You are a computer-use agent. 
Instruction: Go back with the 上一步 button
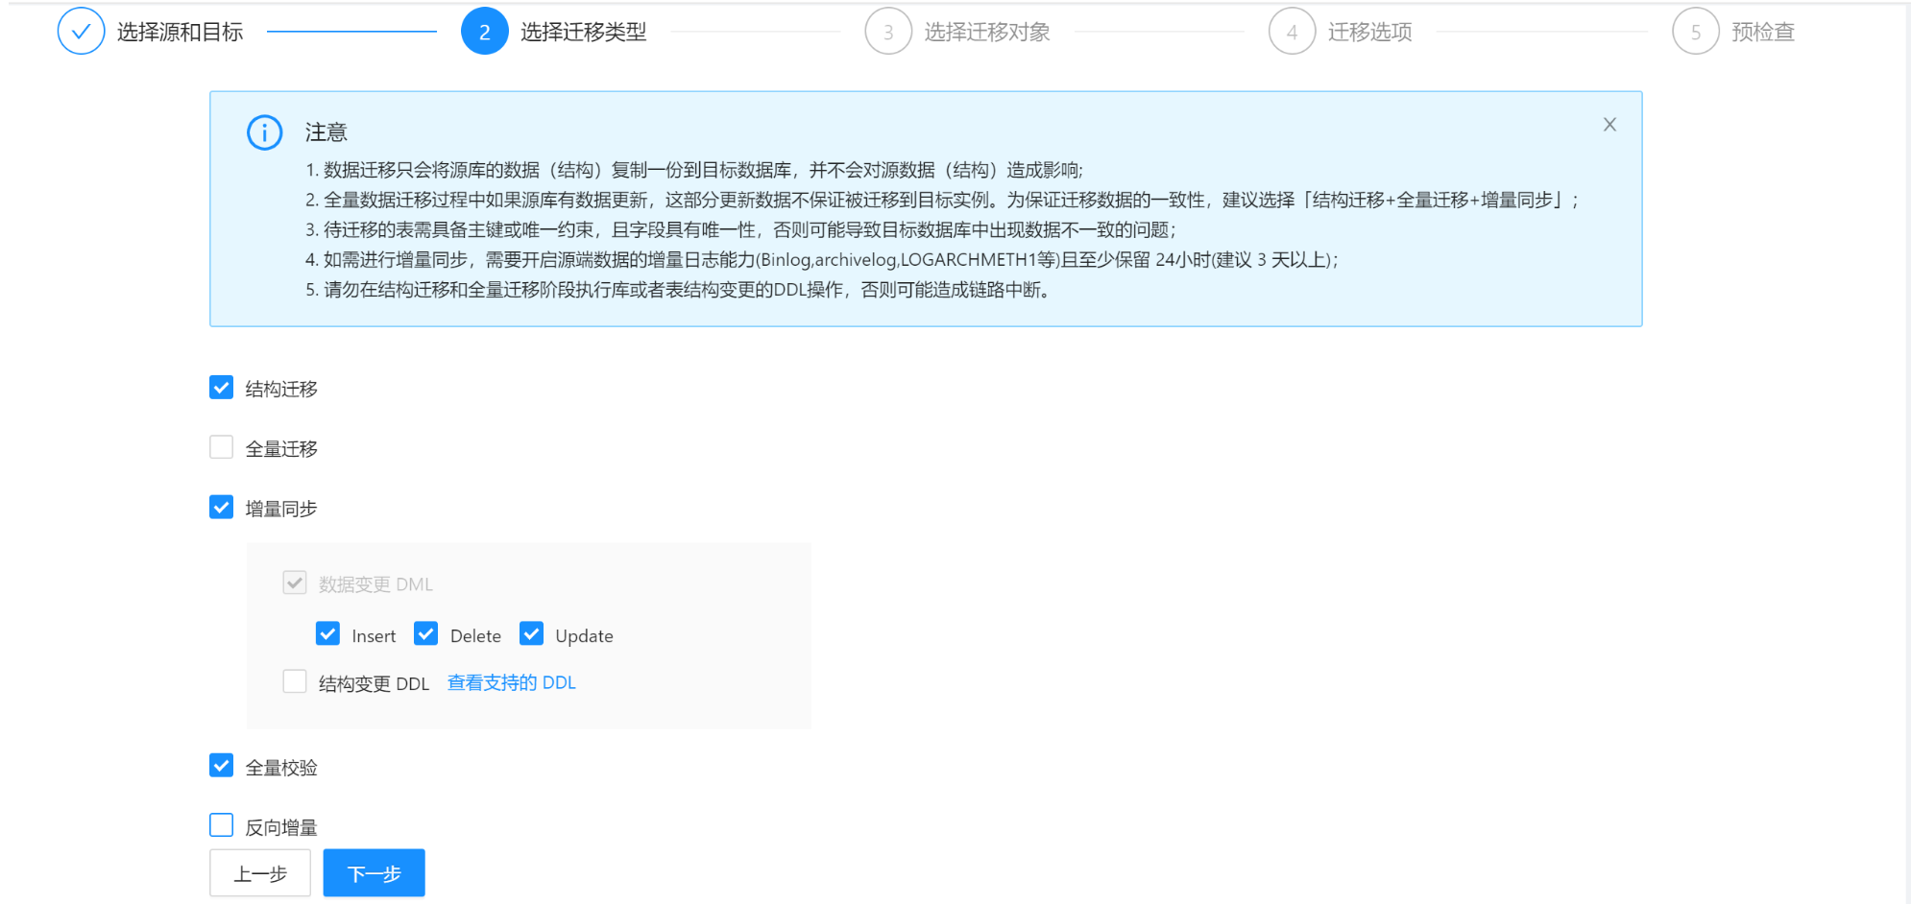260,873
